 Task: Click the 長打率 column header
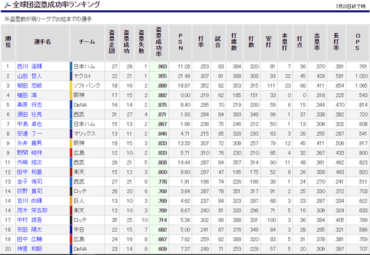point(336,42)
